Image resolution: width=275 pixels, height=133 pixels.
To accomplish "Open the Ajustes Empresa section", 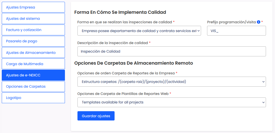I will tap(33, 7).
